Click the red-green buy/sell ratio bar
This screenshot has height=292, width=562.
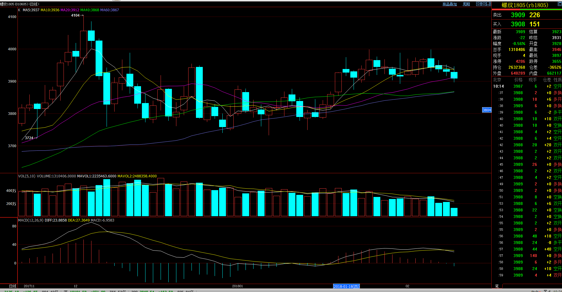(x=527, y=9)
